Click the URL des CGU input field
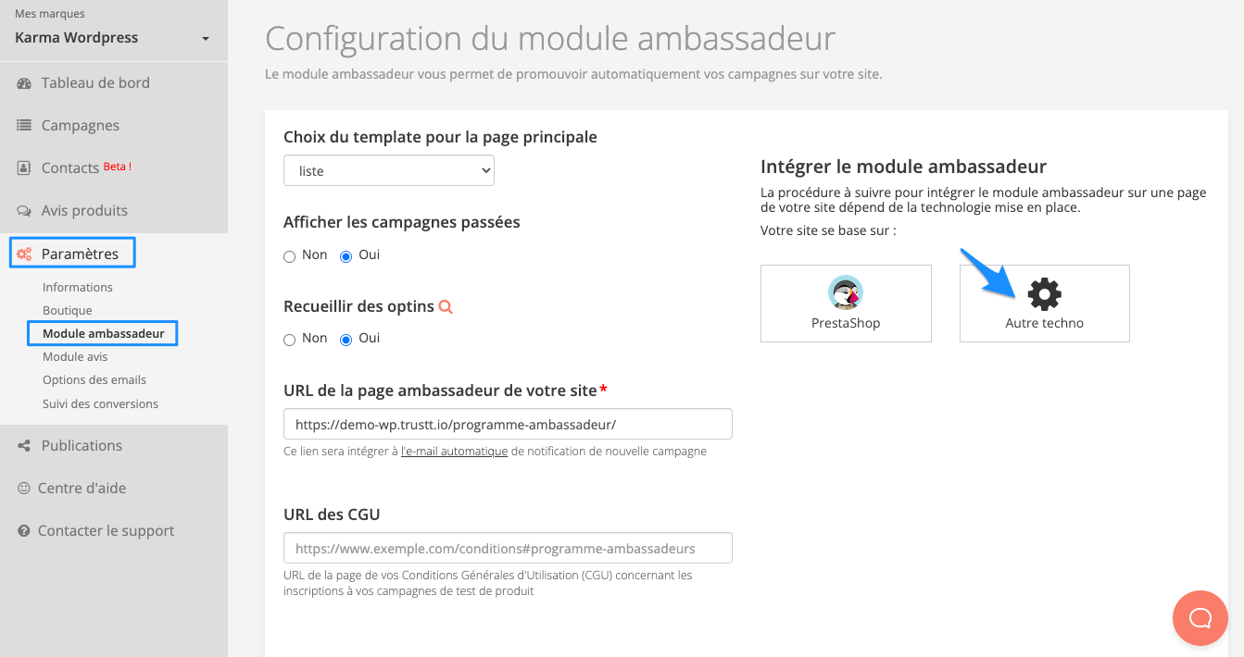1244x657 pixels. click(x=508, y=548)
